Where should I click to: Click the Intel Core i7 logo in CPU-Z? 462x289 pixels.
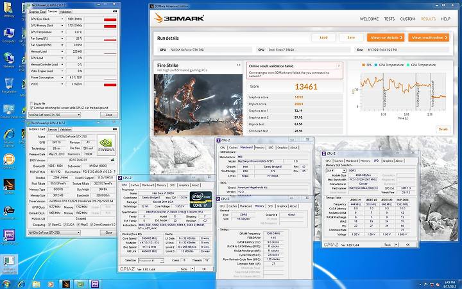201,200
